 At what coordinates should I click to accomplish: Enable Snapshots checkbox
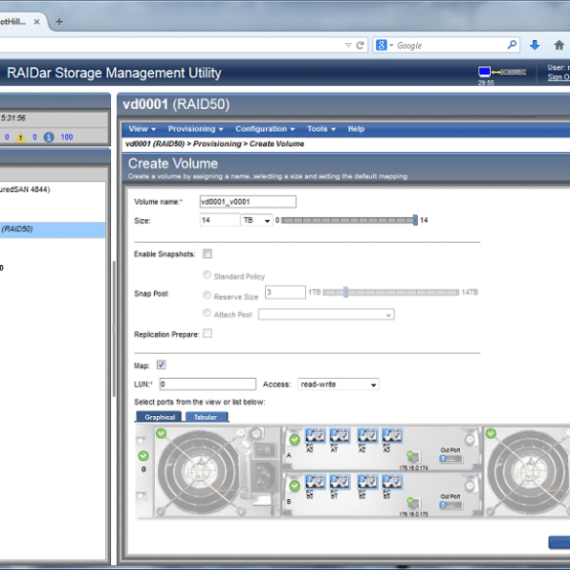(x=208, y=253)
